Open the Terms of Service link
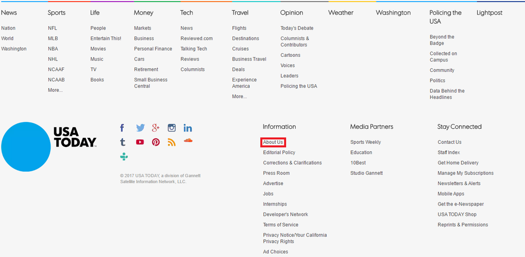Viewport: 525px width, 257px height. click(281, 225)
